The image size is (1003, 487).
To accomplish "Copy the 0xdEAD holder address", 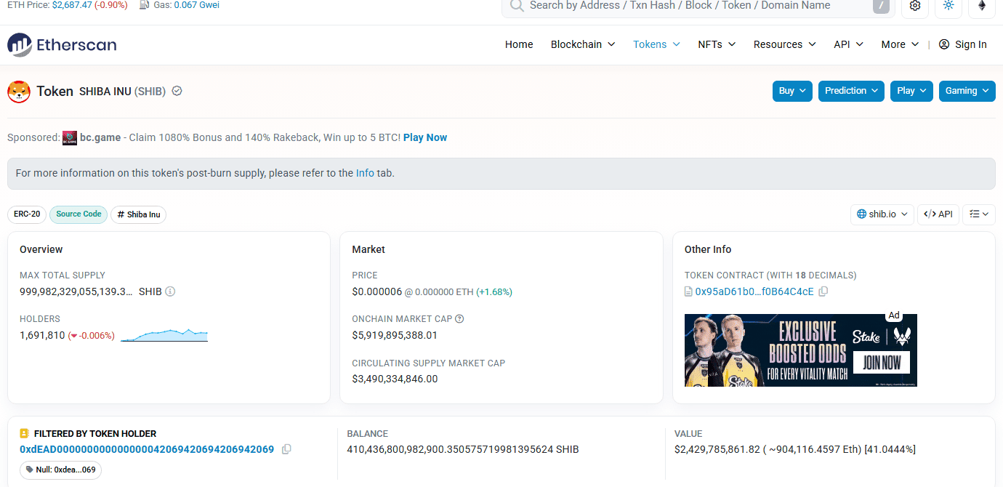I will click(x=286, y=449).
